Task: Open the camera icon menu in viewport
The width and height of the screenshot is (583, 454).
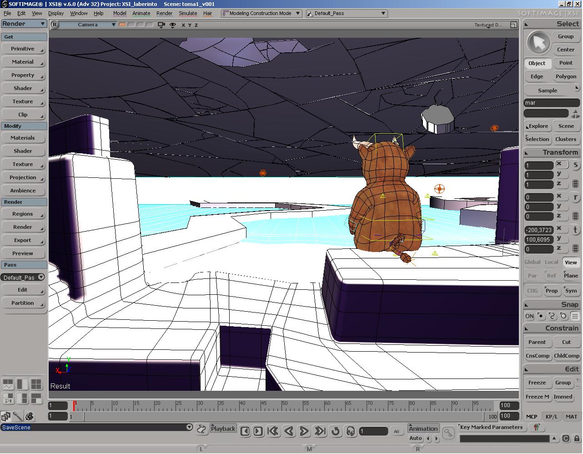Action: pos(161,25)
